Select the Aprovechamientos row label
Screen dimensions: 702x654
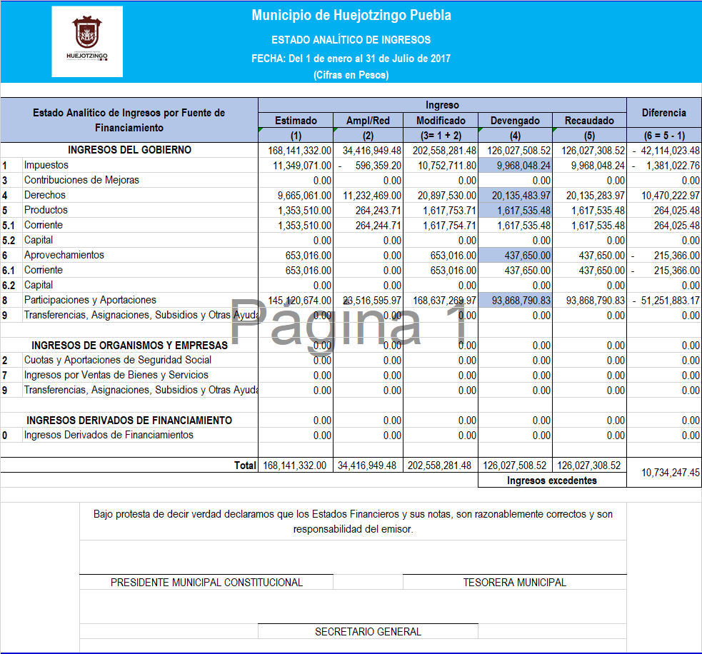tap(64, 255)
